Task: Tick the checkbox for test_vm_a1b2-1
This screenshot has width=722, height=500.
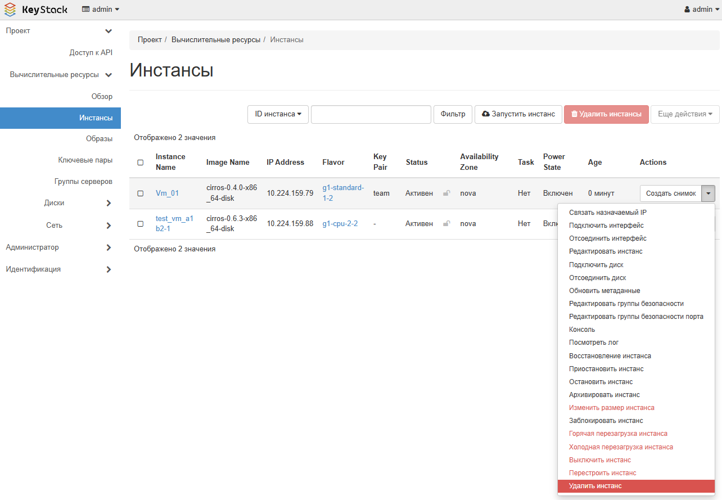Action: pos(141,224)
